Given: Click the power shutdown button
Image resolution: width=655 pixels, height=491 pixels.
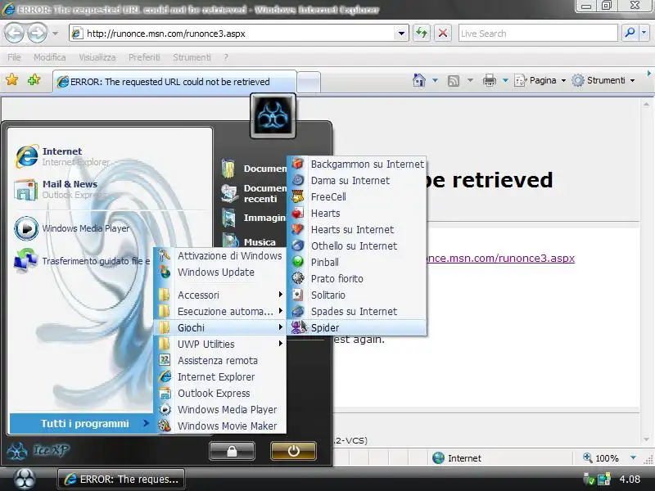Looking at the screenshot, I should 293,451.
